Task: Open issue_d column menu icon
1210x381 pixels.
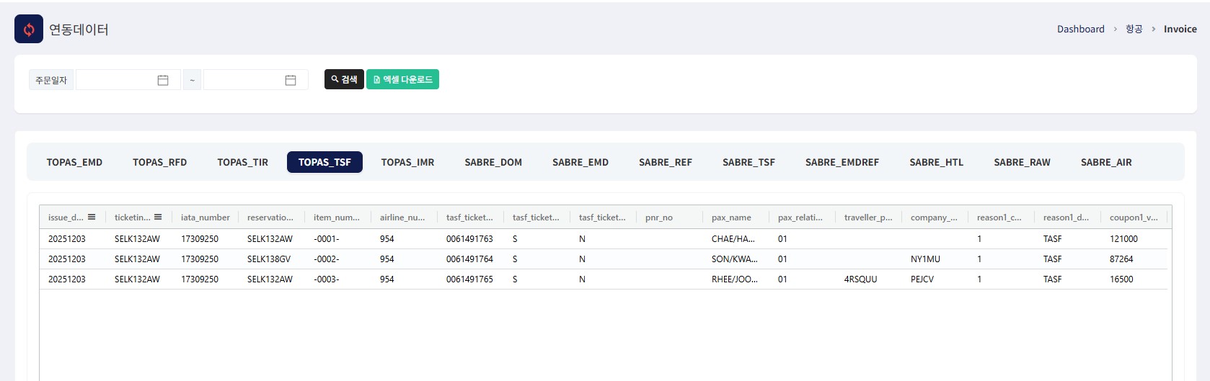Action: click(x=92, y=217)
